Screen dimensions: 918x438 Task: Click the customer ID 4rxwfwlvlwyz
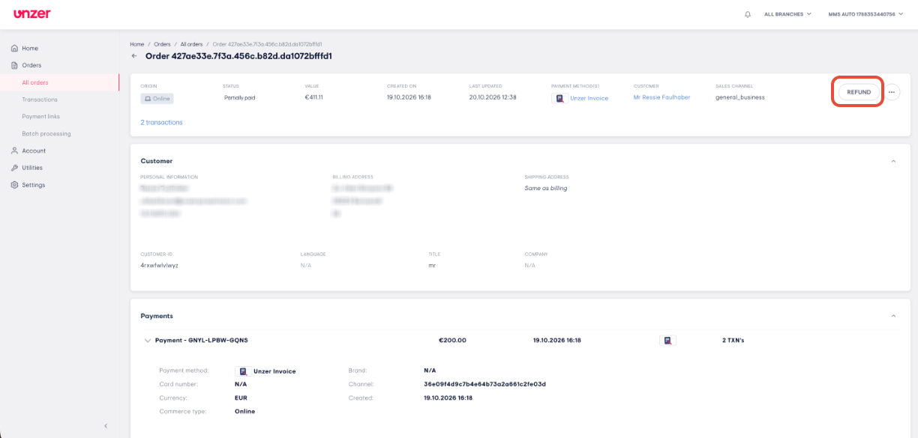click(159, 265)
